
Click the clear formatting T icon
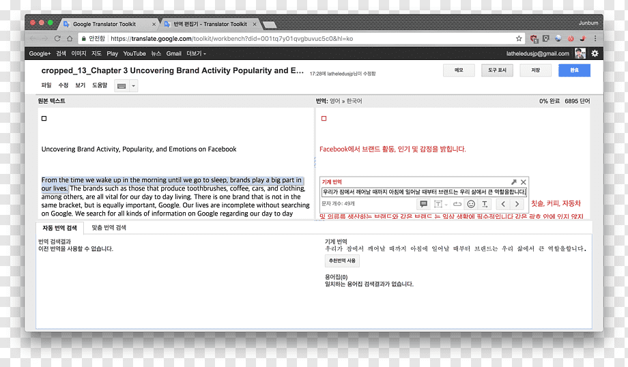(x=485, y=204)
